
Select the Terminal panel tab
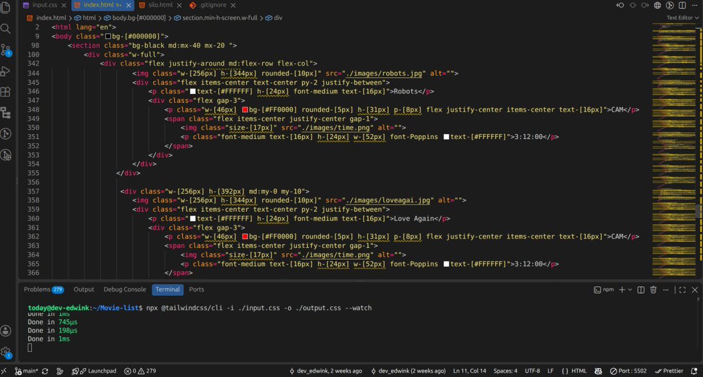point(168,290)
